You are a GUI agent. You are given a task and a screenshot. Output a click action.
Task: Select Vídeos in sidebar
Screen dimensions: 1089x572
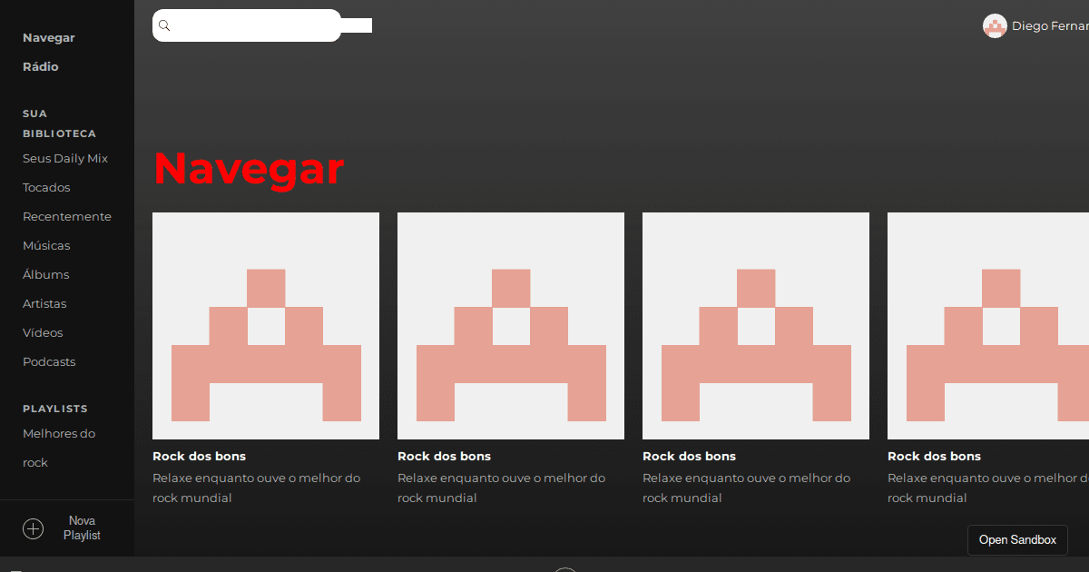pos(43,333)
